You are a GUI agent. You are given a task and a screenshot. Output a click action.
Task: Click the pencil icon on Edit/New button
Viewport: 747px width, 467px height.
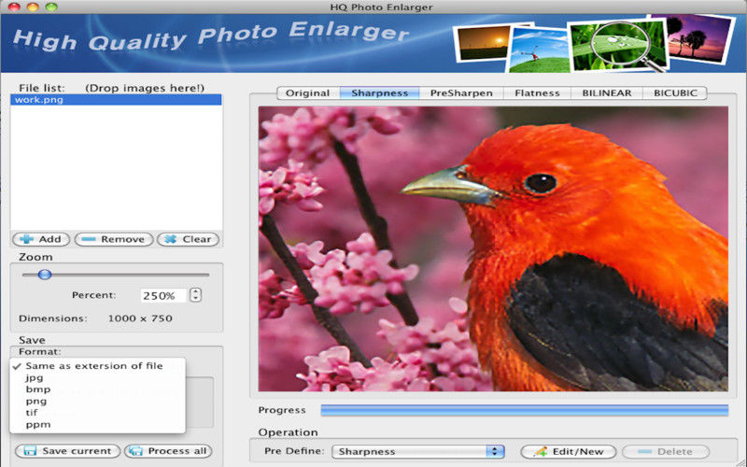pos(541,451)
